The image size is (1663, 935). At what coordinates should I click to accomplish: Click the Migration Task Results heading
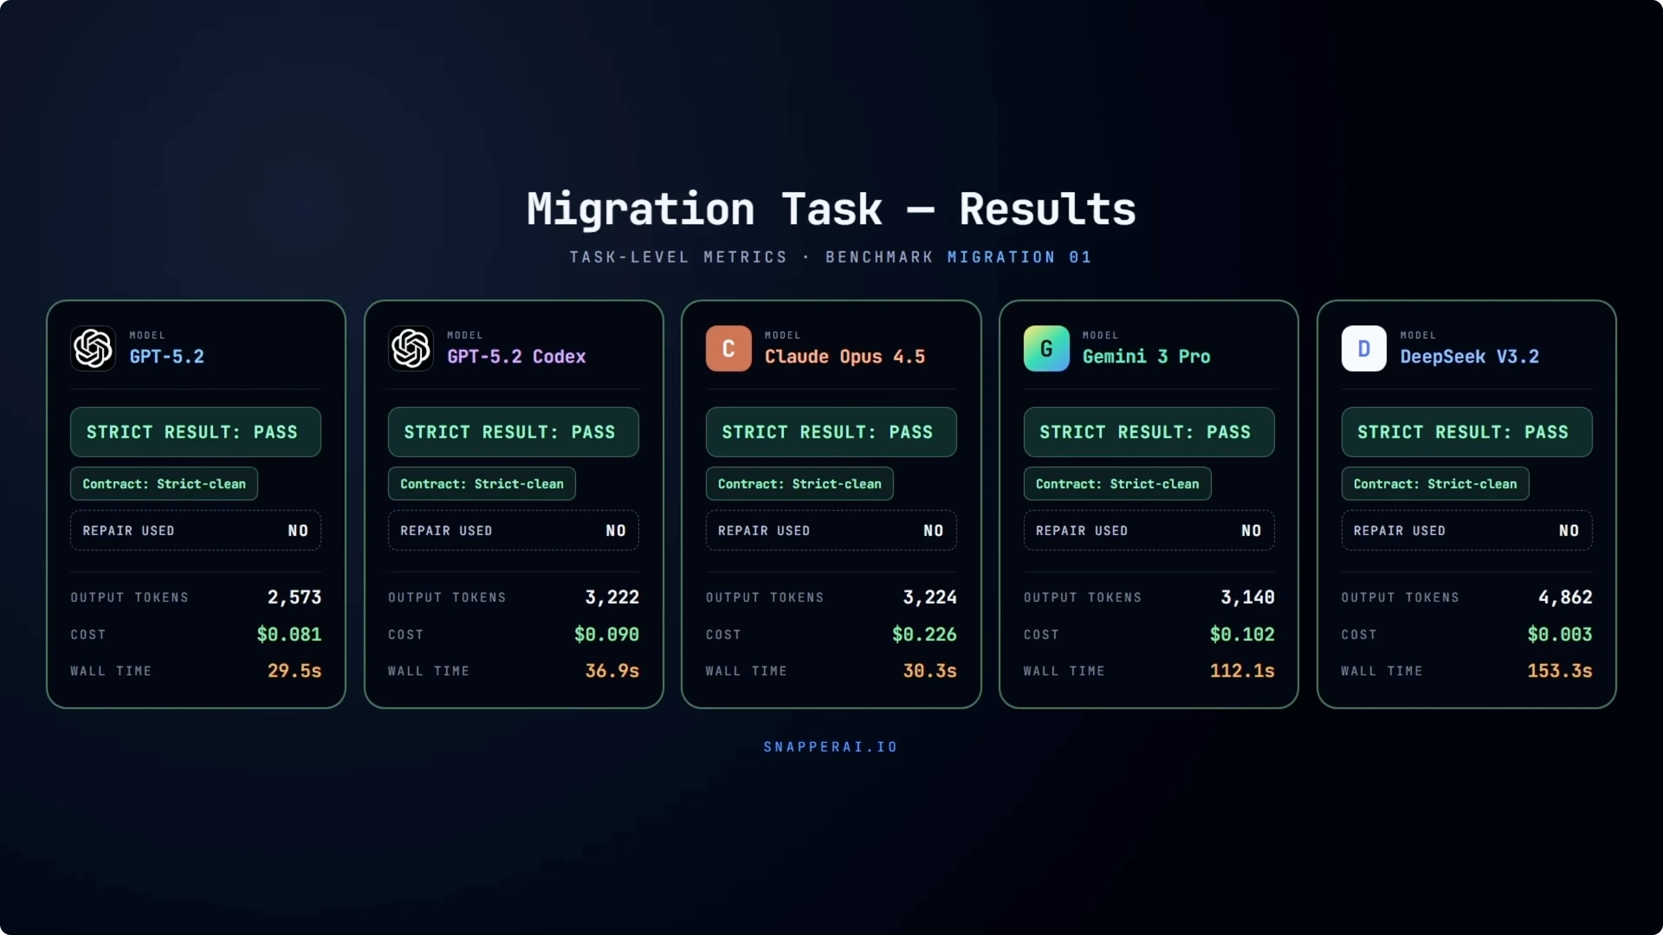point(831,209)
